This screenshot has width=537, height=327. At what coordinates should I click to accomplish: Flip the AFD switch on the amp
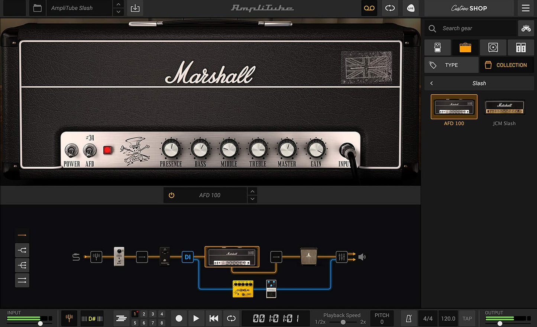click(89, 150)
